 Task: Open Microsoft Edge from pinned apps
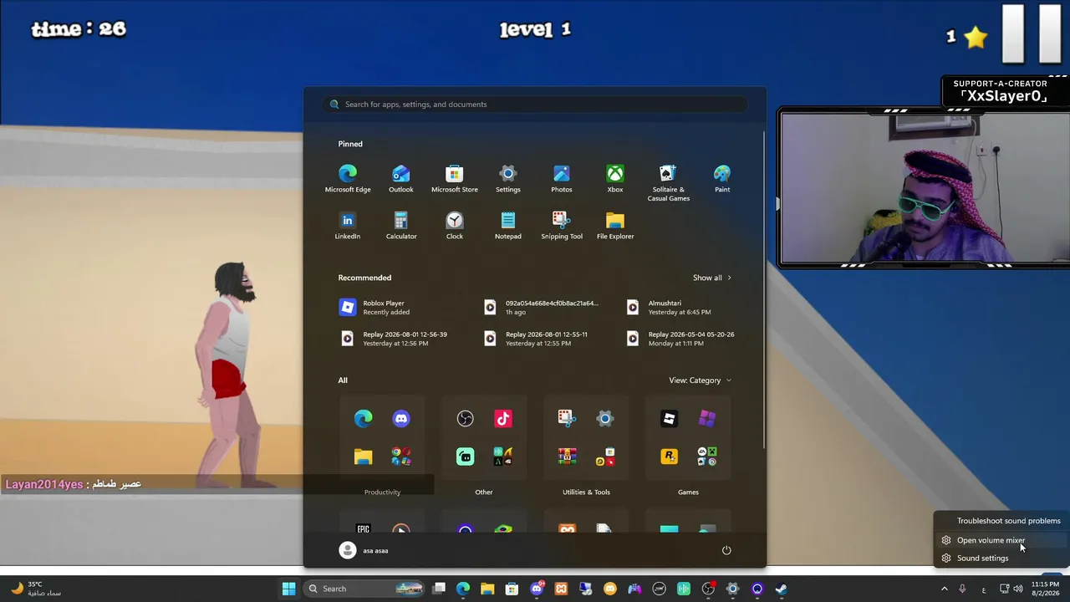(348, 179)
